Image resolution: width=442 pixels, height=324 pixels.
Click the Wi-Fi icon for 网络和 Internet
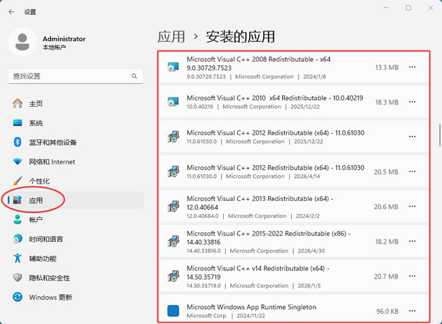[x=18, y=162]
